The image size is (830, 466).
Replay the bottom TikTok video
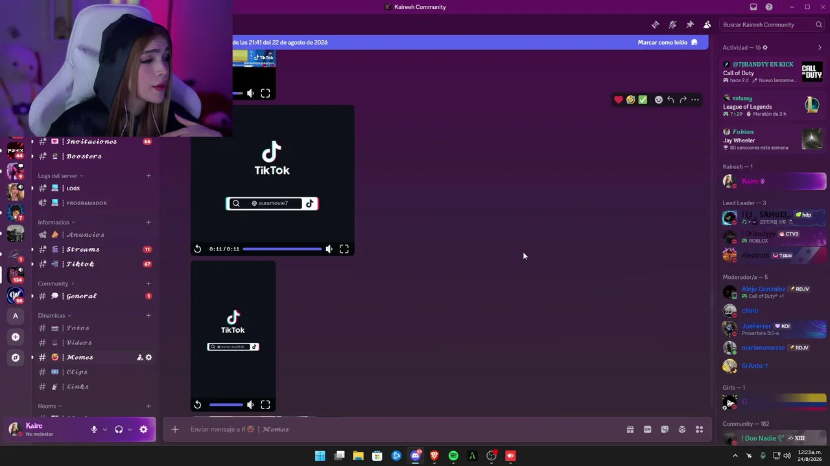click(198, 405)
